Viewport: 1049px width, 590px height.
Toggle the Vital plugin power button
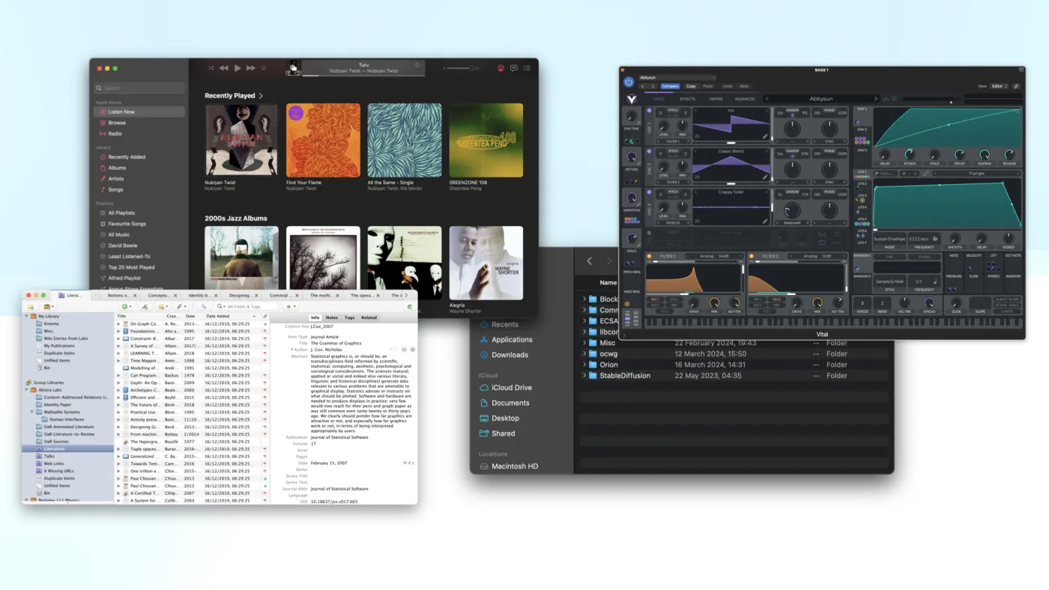[629, 82]
